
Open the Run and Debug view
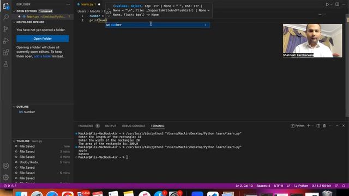(x=6, y=41)
